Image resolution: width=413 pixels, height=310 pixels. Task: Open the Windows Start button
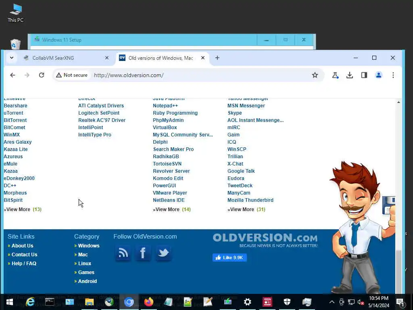click(x=10, y=302)
